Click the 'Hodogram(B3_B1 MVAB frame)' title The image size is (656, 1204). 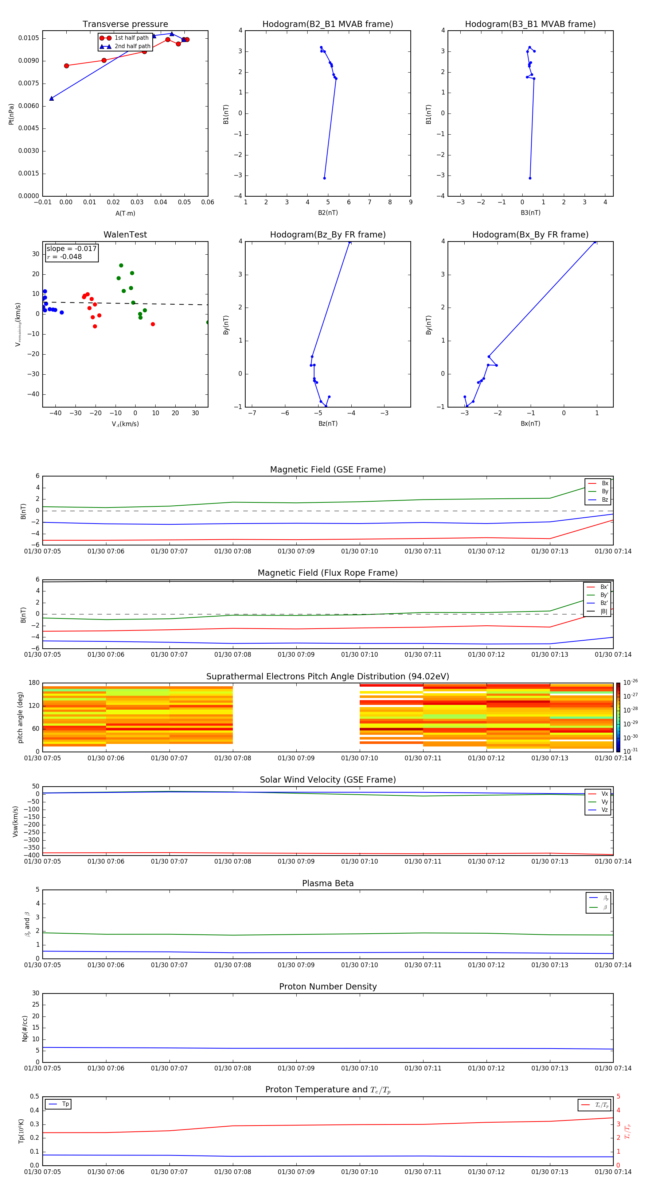click(x=530, y=24)
